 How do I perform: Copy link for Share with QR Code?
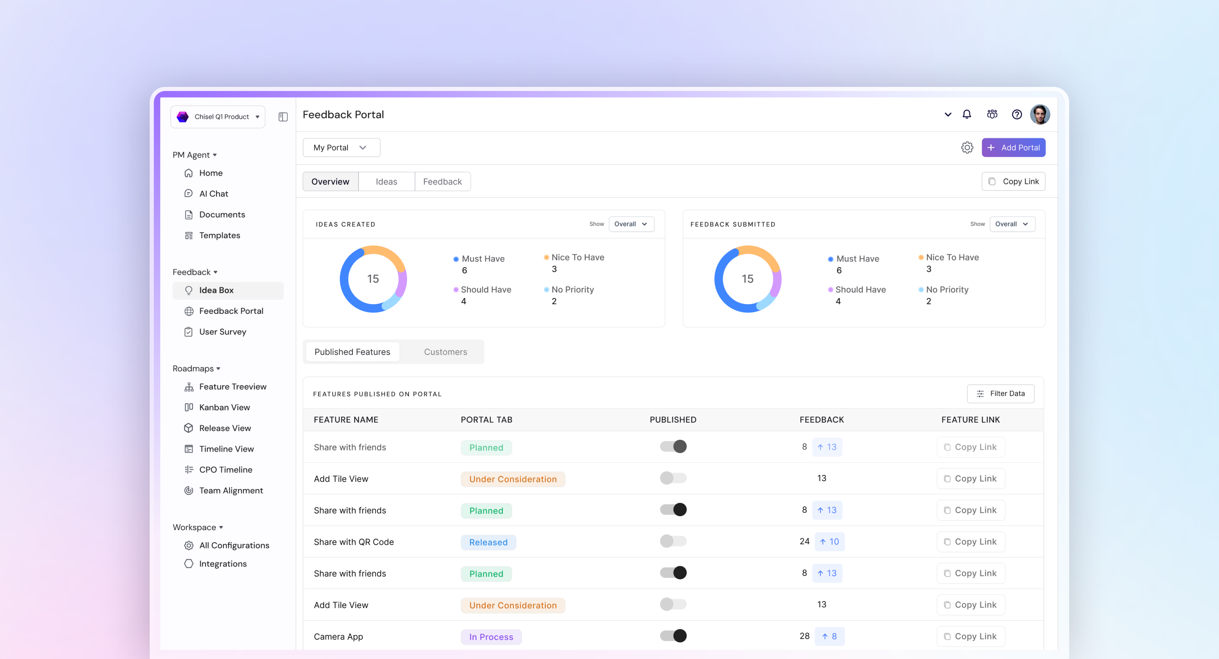(970, 542)
